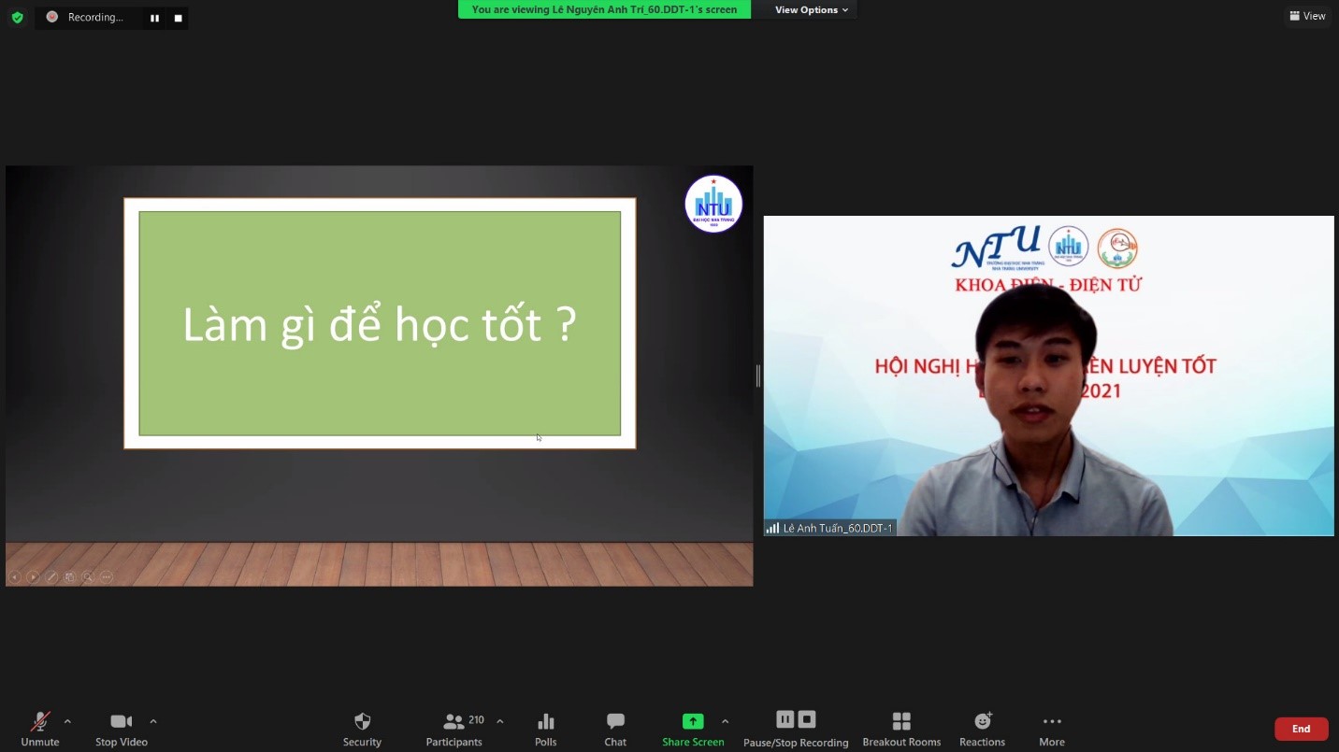Click the red End button

(1301, 729)
